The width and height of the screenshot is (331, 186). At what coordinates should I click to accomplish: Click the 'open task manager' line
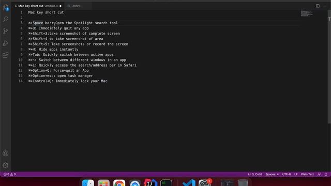point(61,76)
